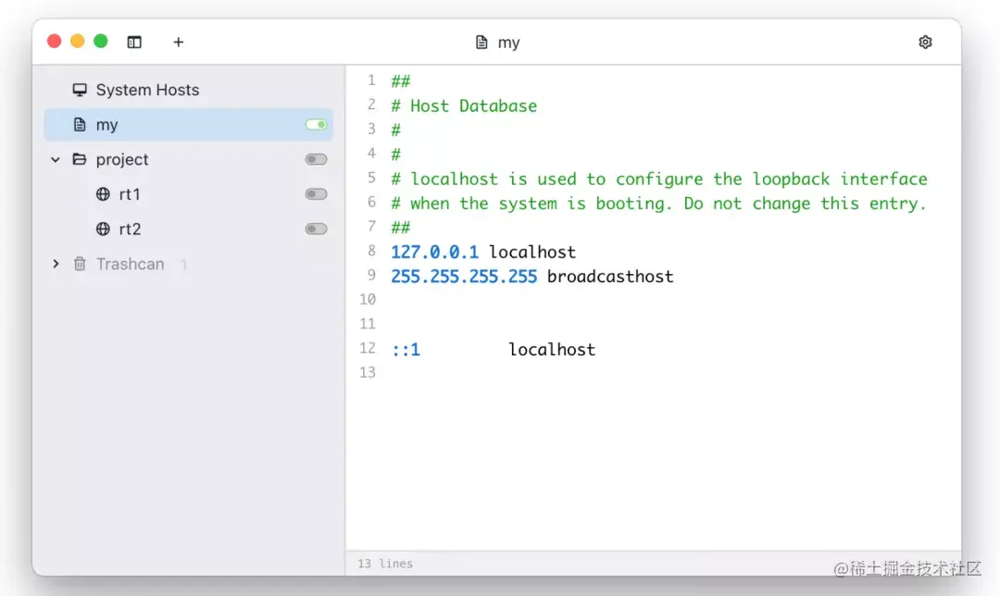Turn on the rt2 switch

click(316, 229)
